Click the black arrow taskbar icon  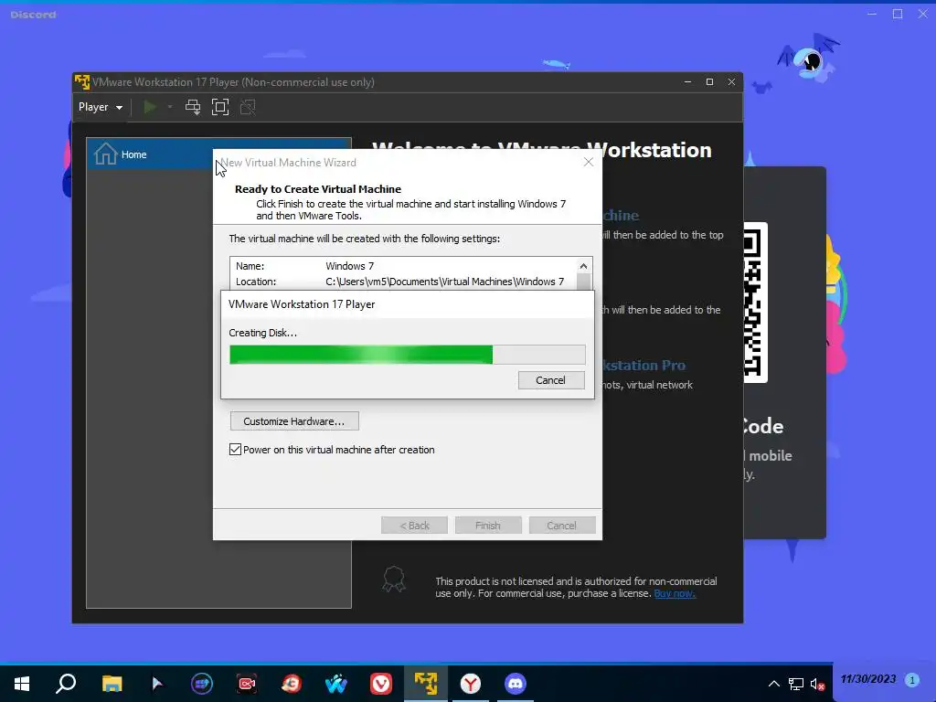156,683
